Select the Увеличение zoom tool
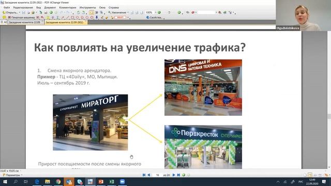 click(117, 12)
